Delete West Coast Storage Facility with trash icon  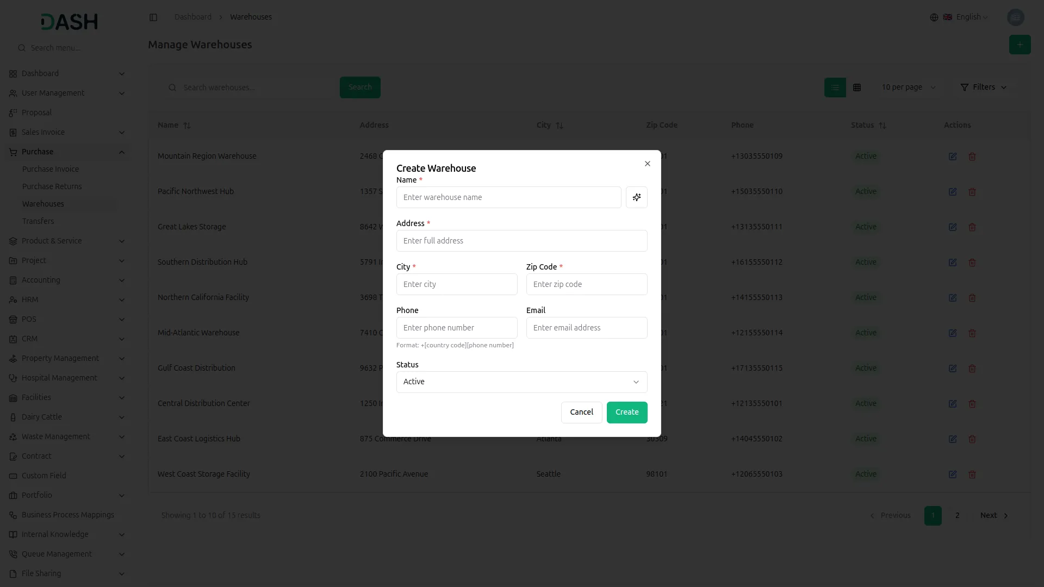pos(972,474)
